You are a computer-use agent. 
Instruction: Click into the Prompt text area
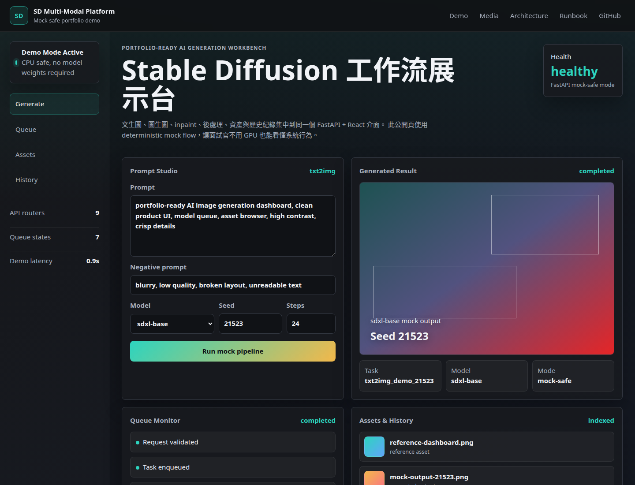pyautogui.click(x=233, y=226)
